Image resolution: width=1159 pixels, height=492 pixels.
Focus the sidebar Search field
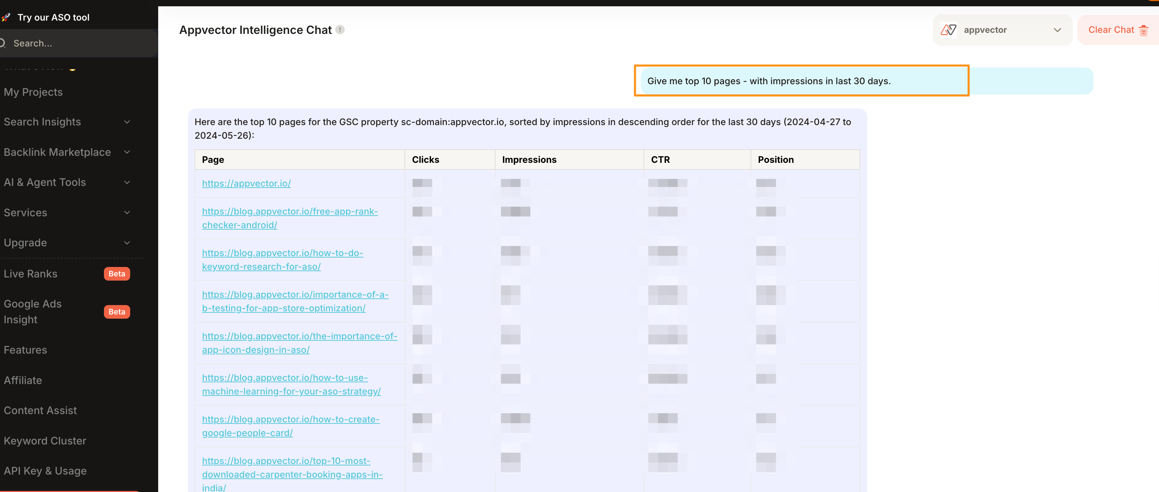tap(79, 43)
